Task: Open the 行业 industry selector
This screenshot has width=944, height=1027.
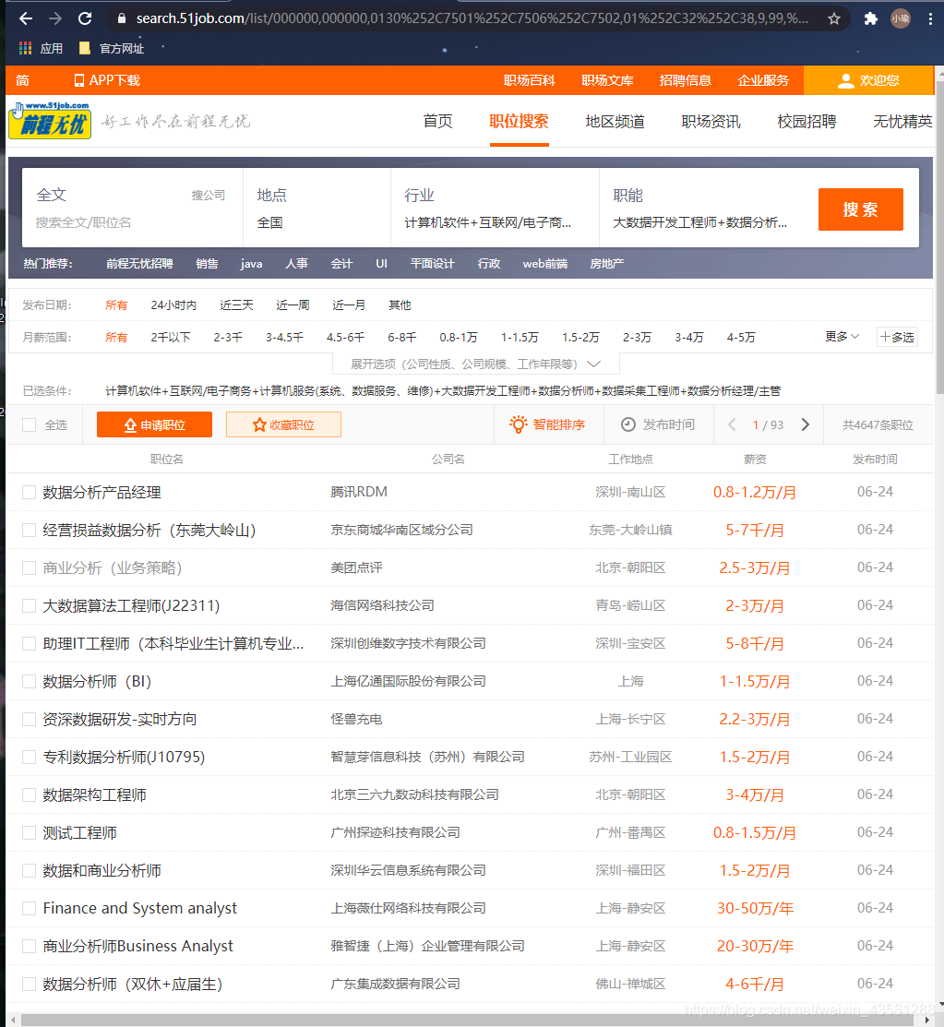Action: tap(495, 208)
